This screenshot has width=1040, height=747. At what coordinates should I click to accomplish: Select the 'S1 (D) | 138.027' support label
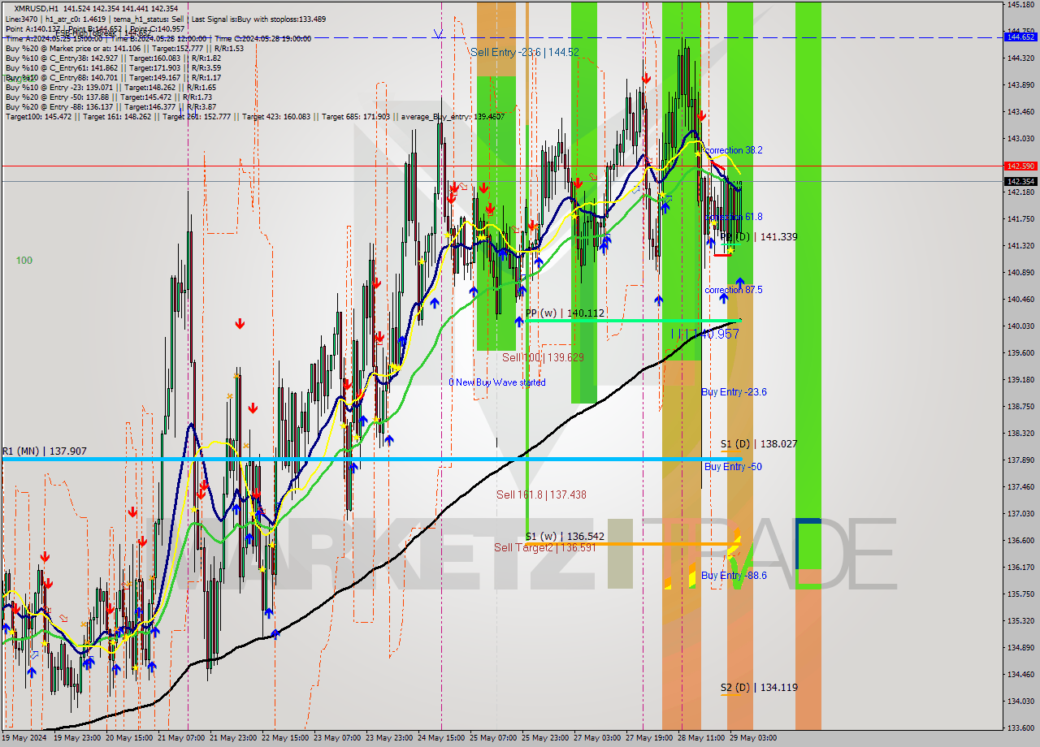[759, 444]
